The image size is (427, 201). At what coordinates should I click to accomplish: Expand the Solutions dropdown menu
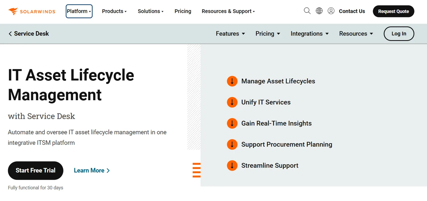click(x=151, y=11)
